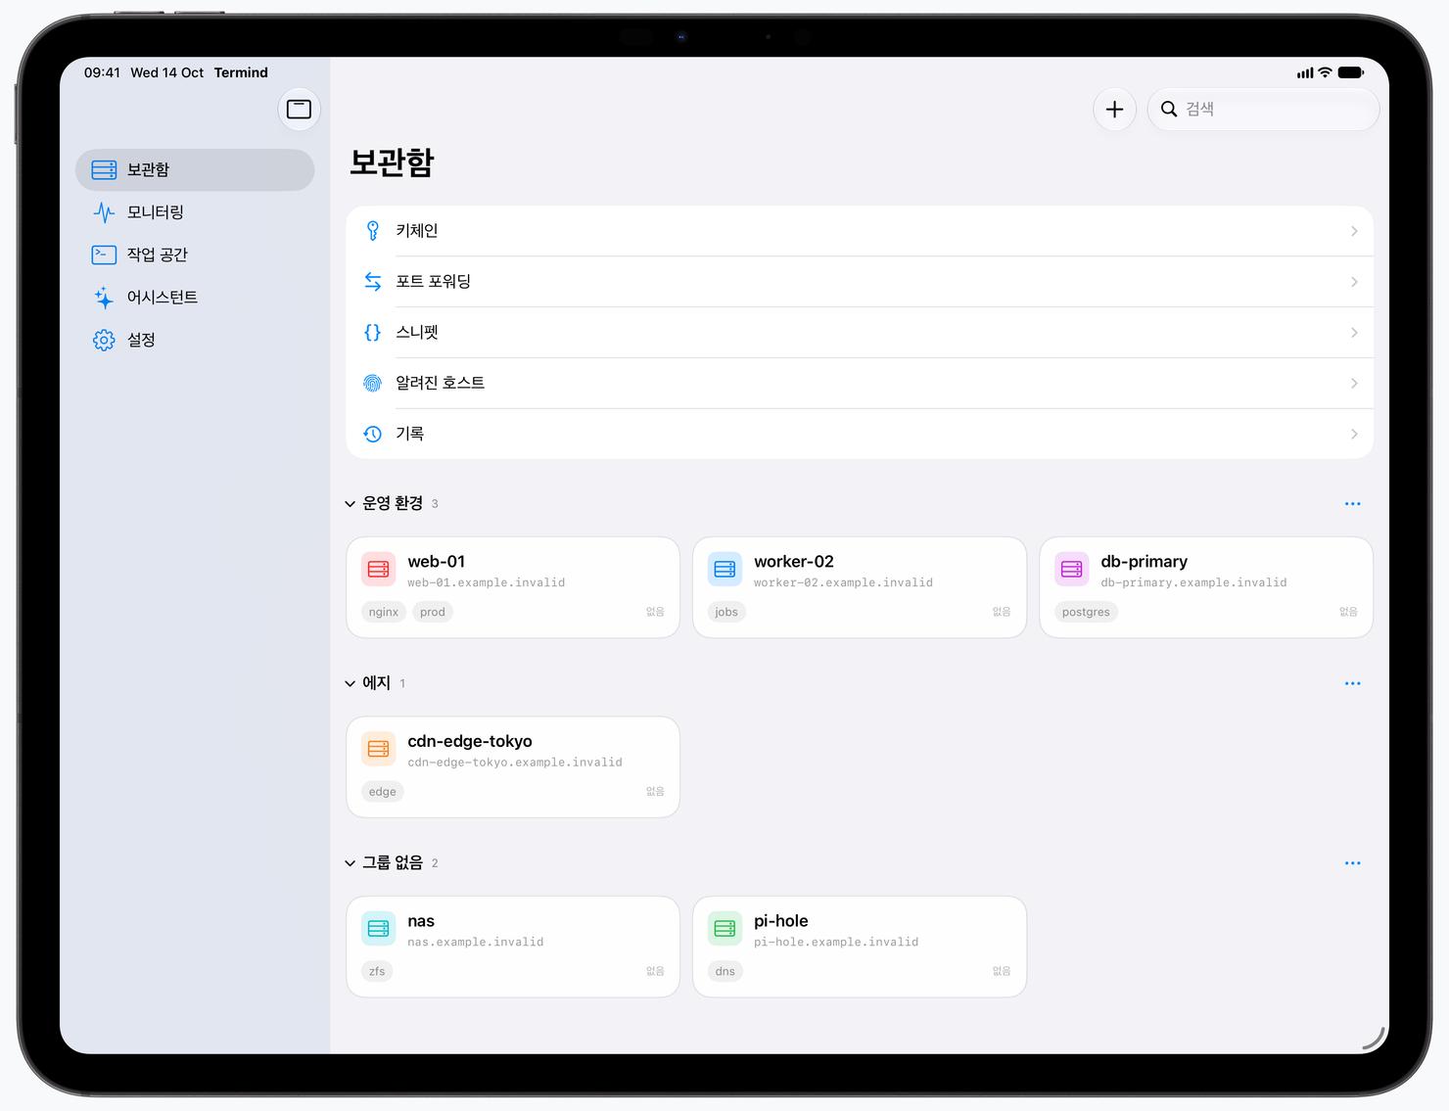This screenshot has height=1111, width=1449.
Task: Toggle the sidebar with the panel icon
Action: coord(299,110)
